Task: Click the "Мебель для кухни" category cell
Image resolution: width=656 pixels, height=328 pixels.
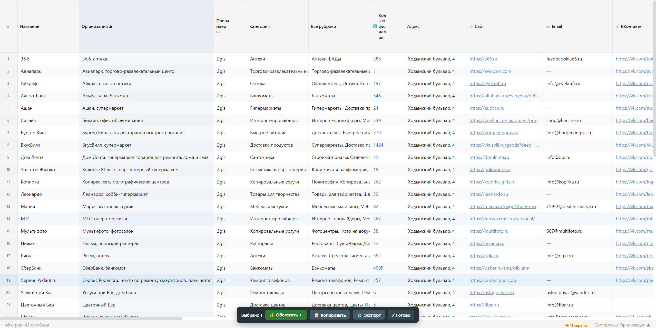Action: point(278,207)
